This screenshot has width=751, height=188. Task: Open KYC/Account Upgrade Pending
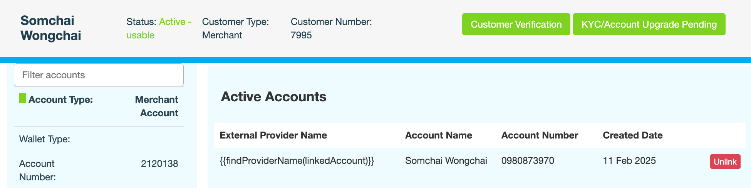[x=649, y=24]
